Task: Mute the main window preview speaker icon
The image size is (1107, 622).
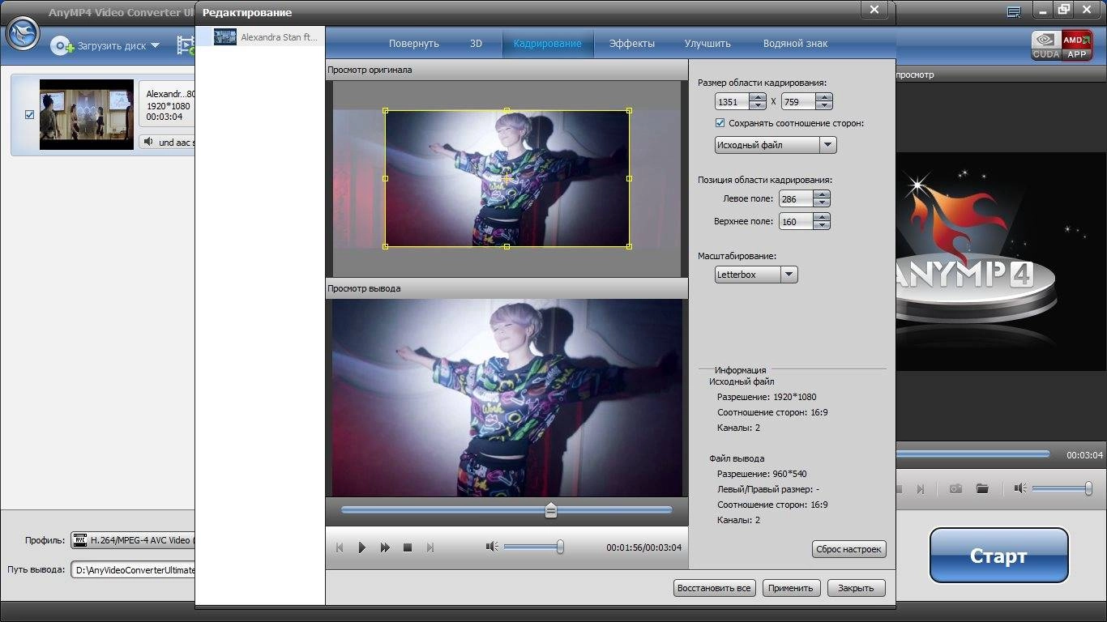Action: (1020, 488)
